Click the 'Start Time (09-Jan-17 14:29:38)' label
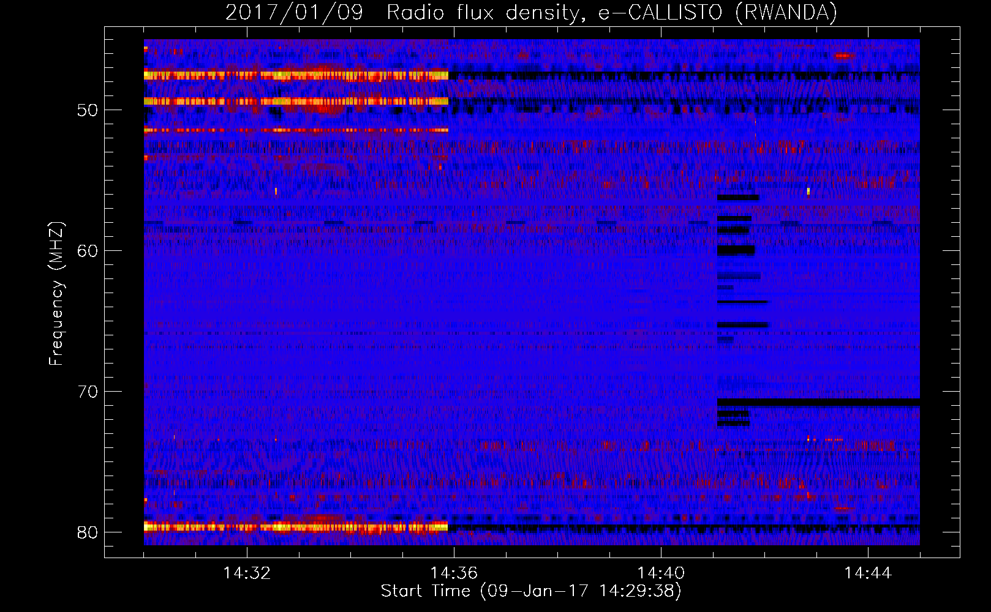This screenshot has width=991, height=612. coord(531,591)
